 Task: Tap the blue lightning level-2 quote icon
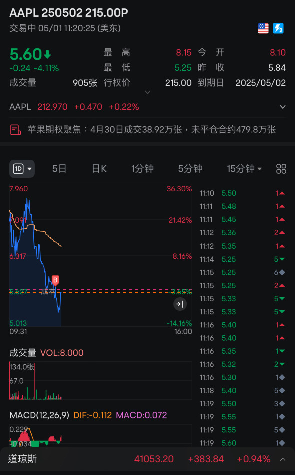point(278,28)
